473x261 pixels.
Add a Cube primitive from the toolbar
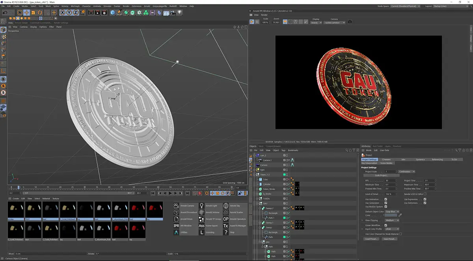coord(113,13)
